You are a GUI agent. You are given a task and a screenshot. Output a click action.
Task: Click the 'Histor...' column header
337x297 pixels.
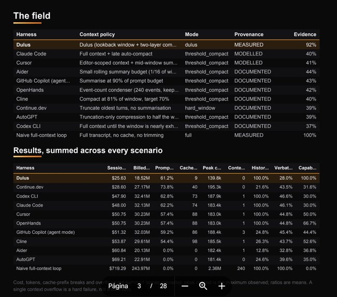point(260,168)
